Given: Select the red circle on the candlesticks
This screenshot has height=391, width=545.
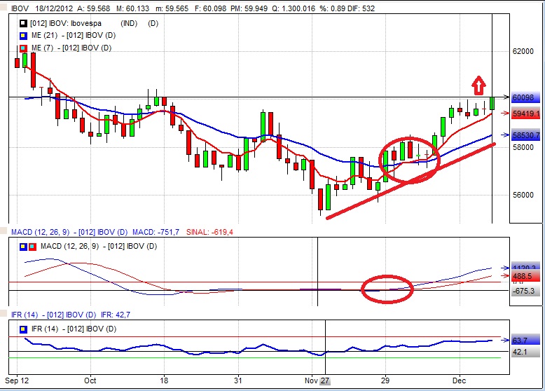Looking at the screenshot, I should [x=411, y=160].
